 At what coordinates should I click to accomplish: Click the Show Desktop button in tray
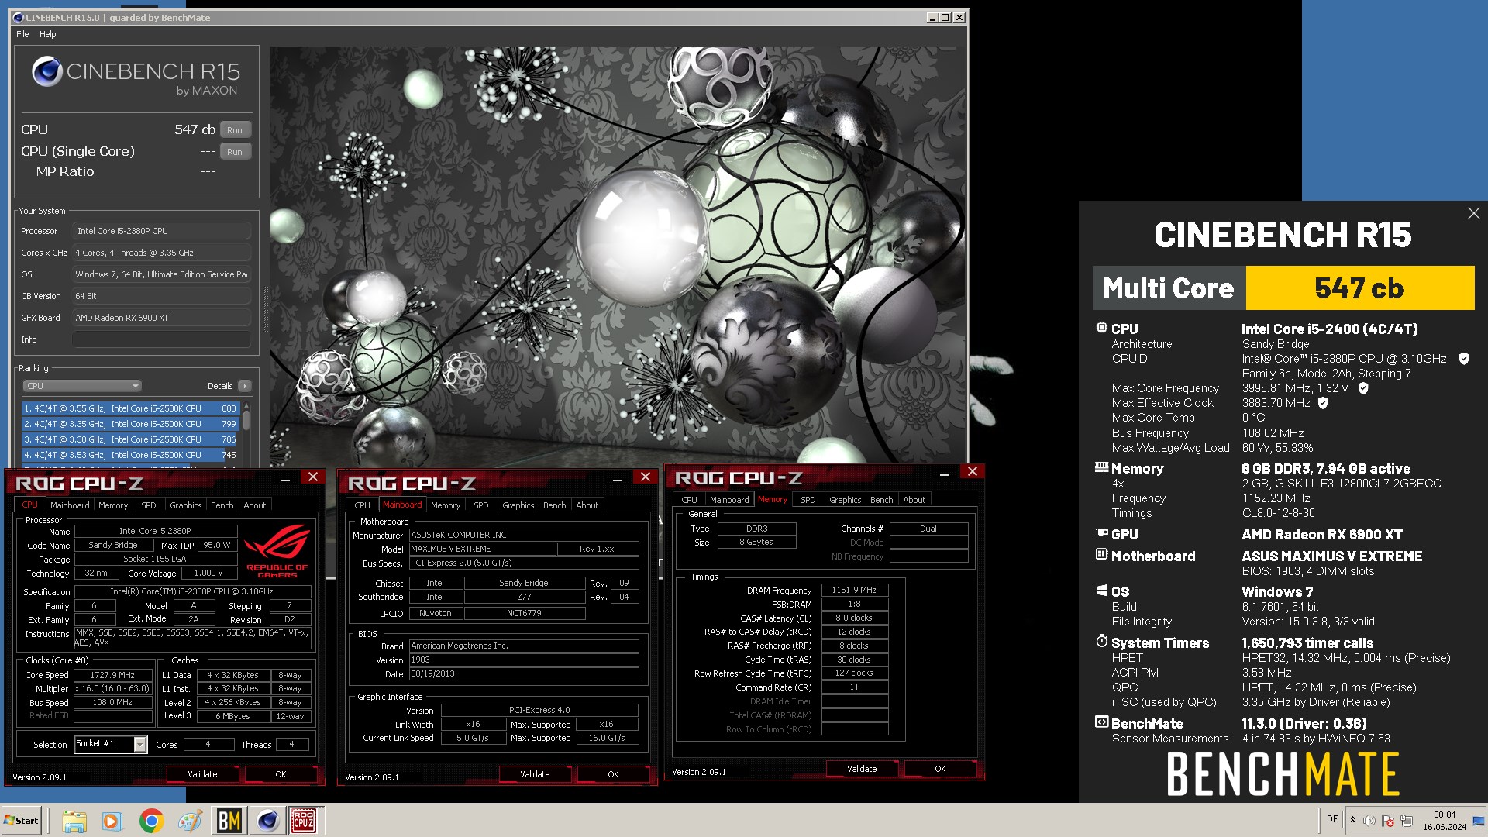pyautogui.click(x=1480, y=821)
